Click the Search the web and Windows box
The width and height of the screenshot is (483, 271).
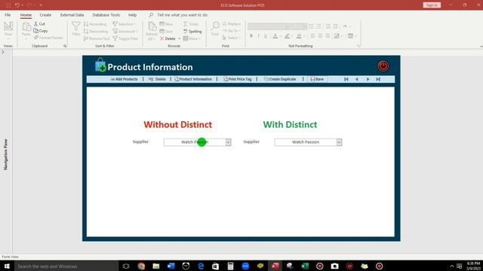66,266
